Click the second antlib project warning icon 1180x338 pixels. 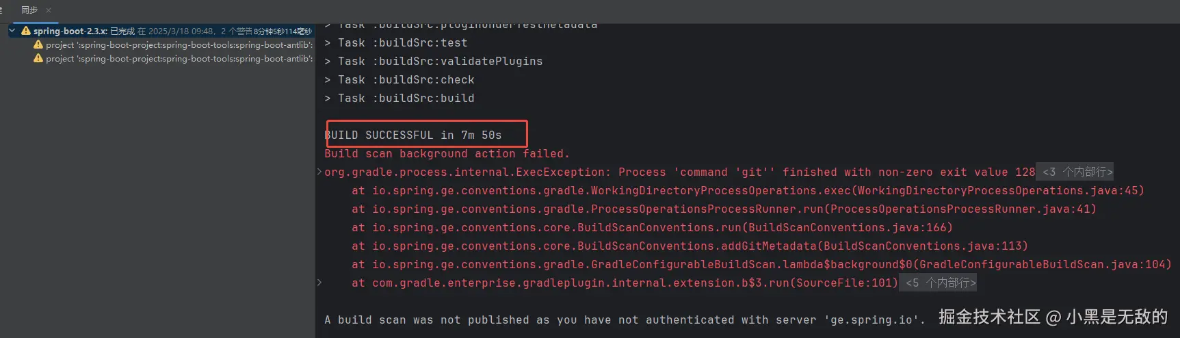tap(38, 58)
